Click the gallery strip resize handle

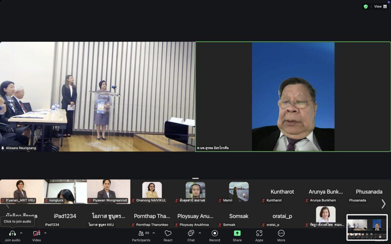(x=195, y=178)
